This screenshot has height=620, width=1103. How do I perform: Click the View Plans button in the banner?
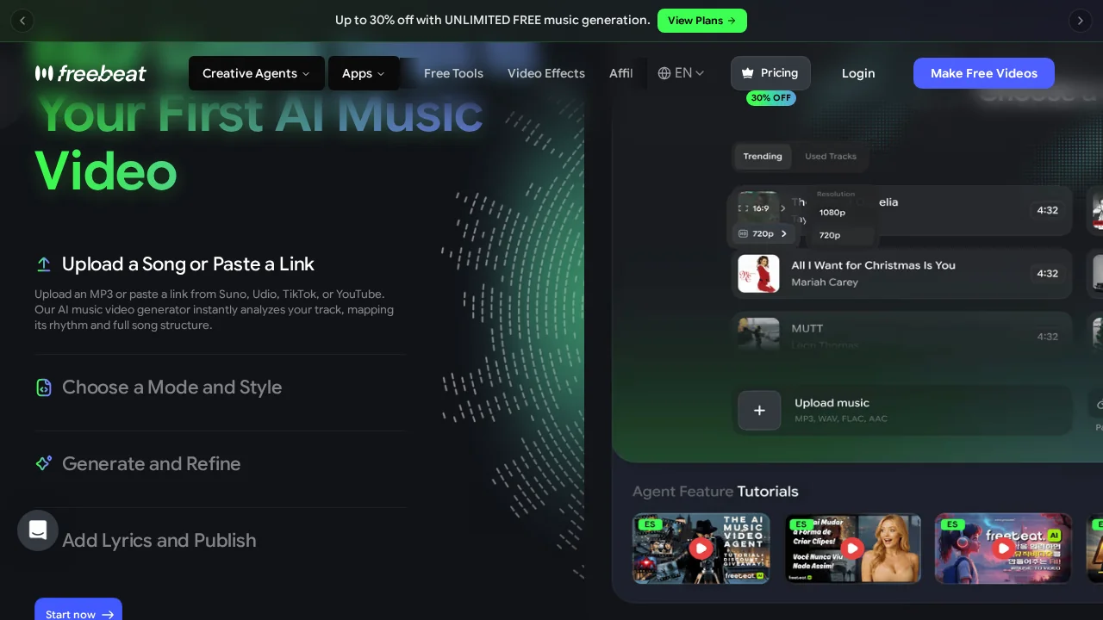coord(702,21)
